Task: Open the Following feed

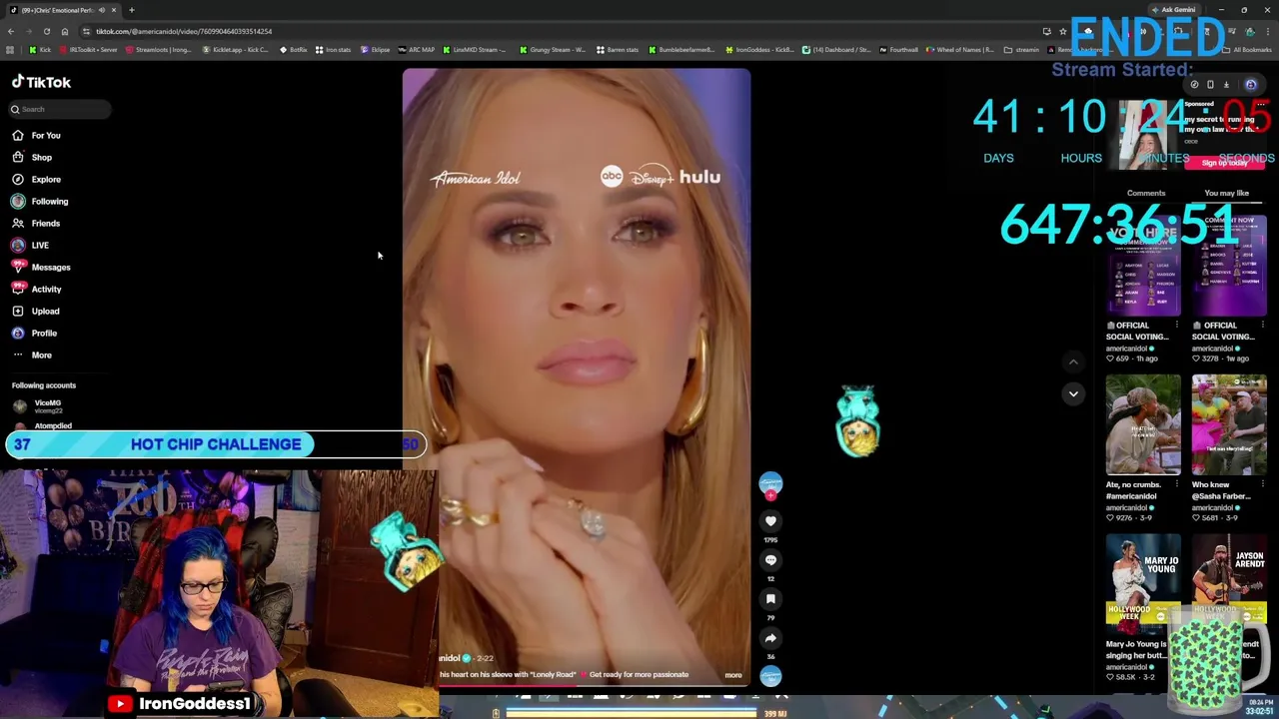Action: 40,201
